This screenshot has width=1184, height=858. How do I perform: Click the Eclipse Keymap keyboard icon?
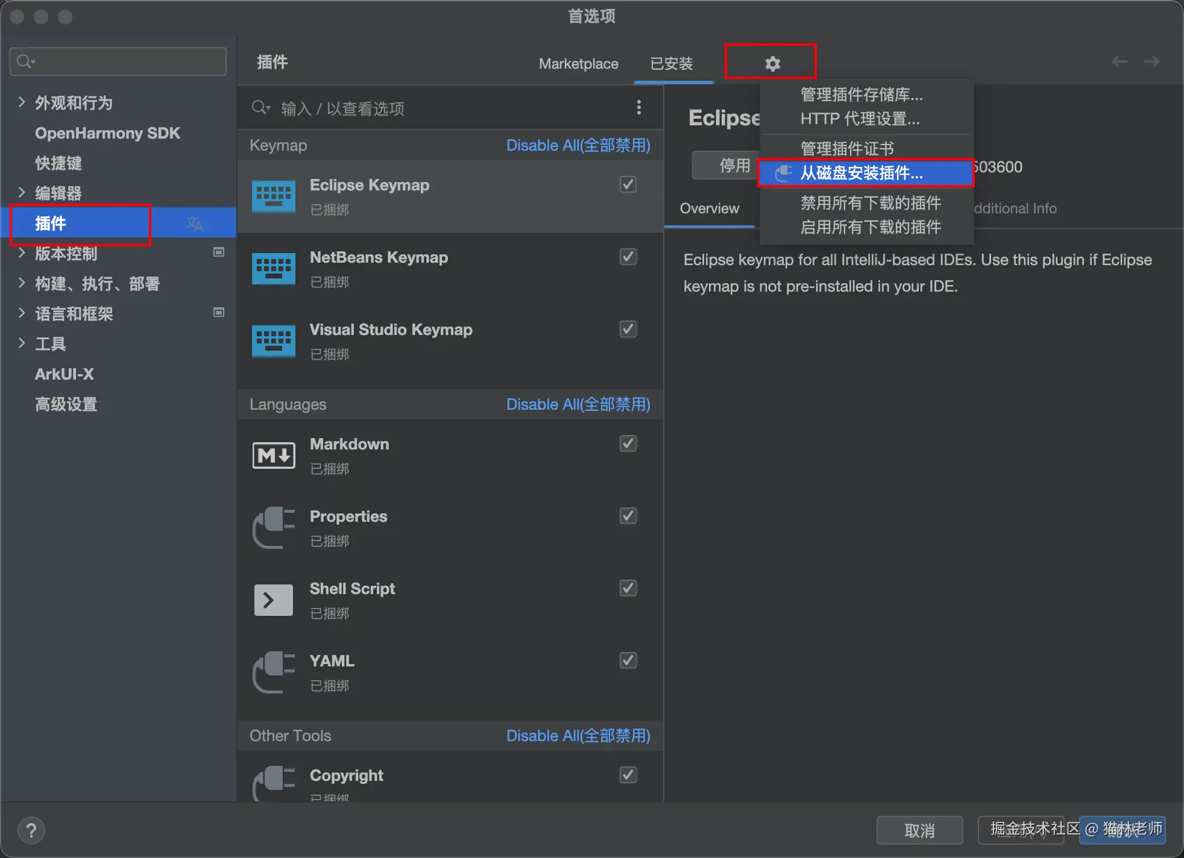tap(273, 196)
